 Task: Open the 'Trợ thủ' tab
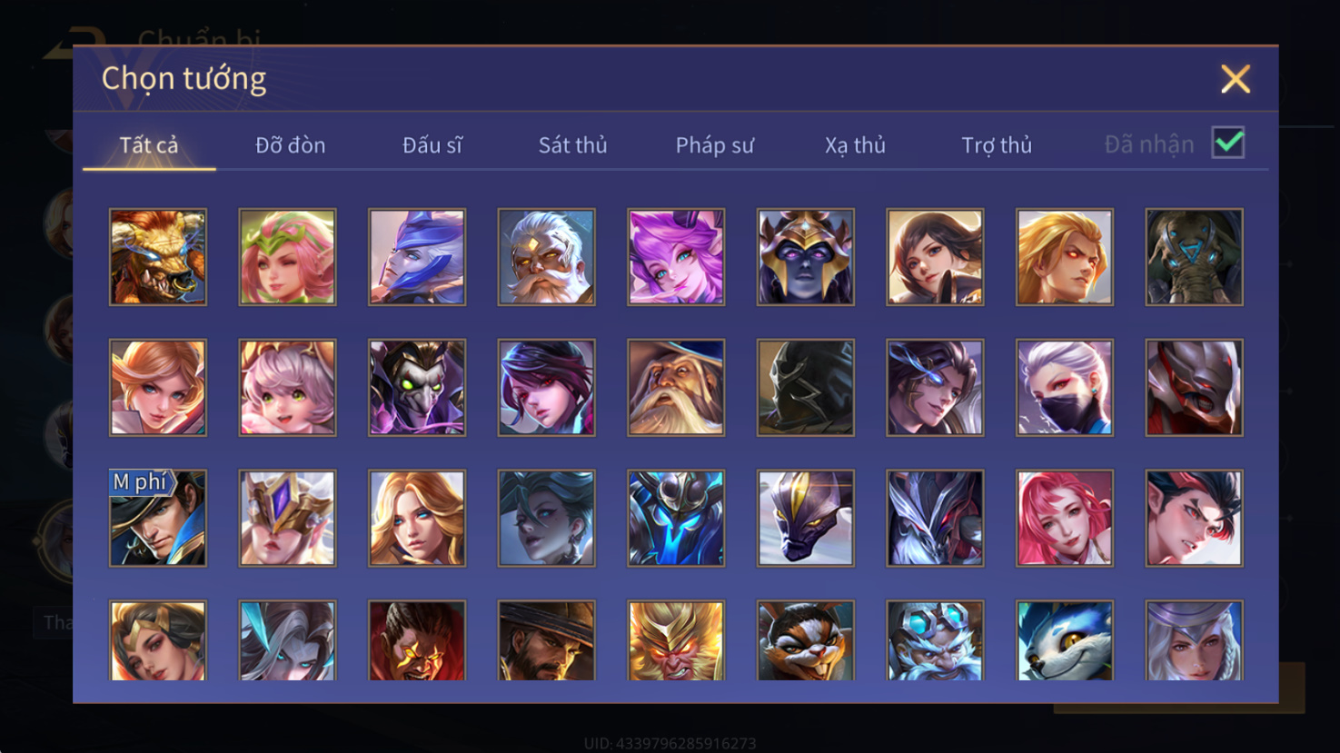coord(997,145)
